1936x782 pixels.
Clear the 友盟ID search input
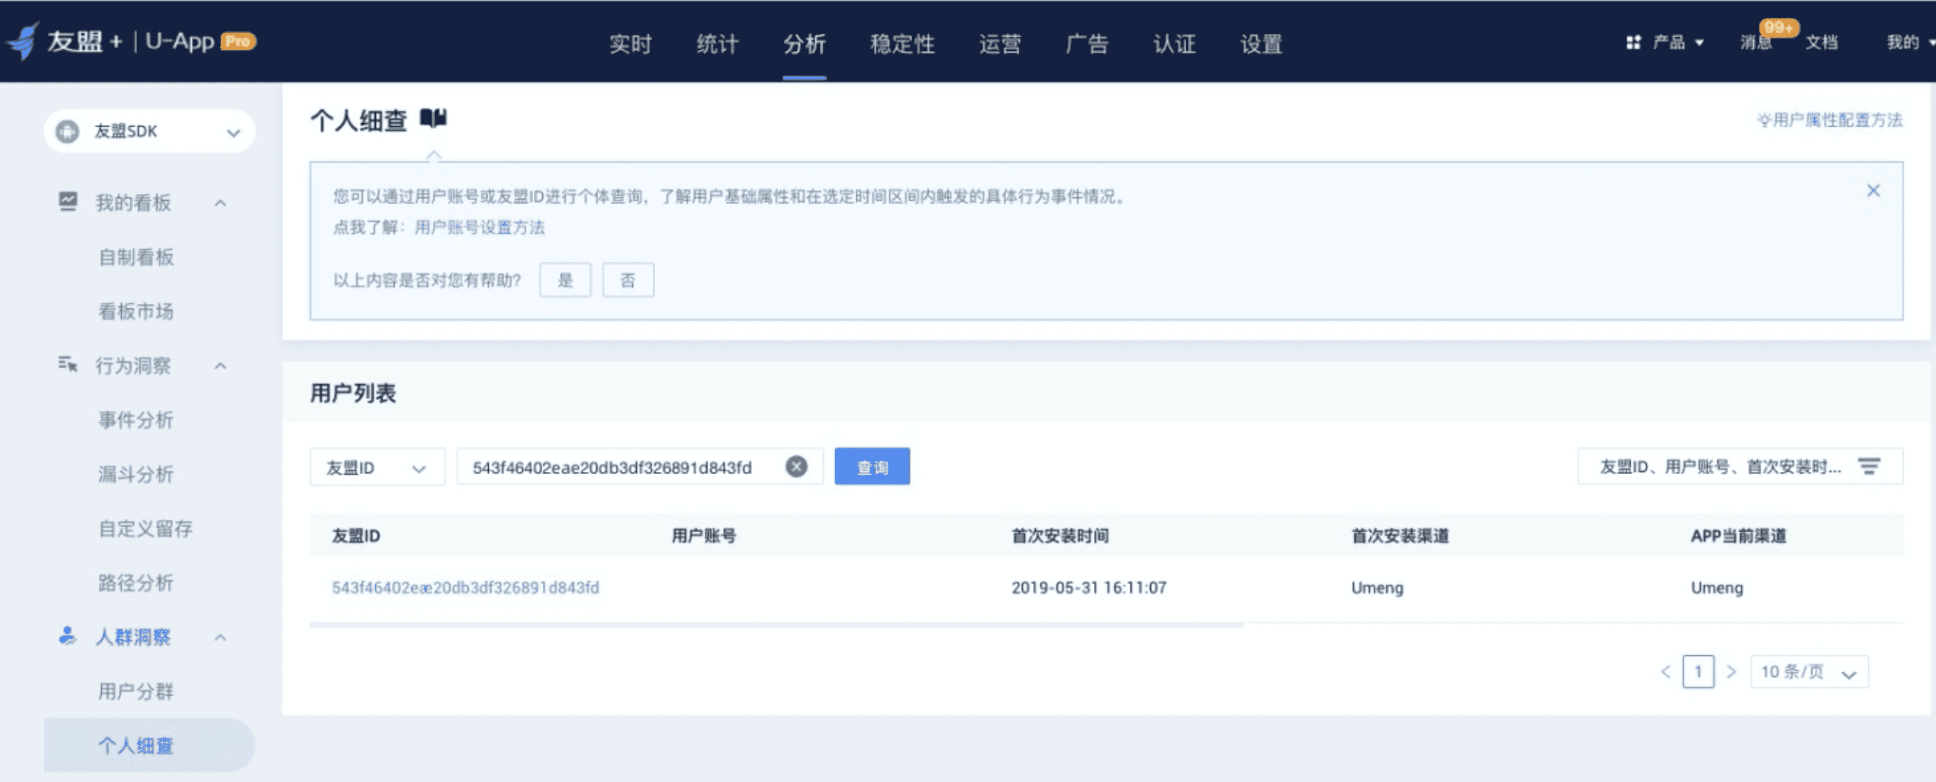tap(796, 466)
